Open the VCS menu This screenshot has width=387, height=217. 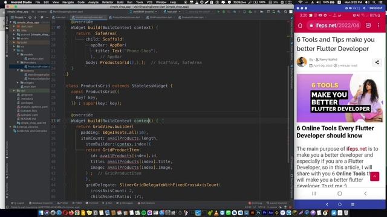tap(149, 2)
